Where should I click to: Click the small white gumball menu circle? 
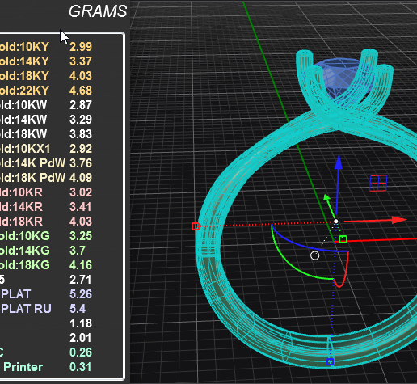[314, 255]
